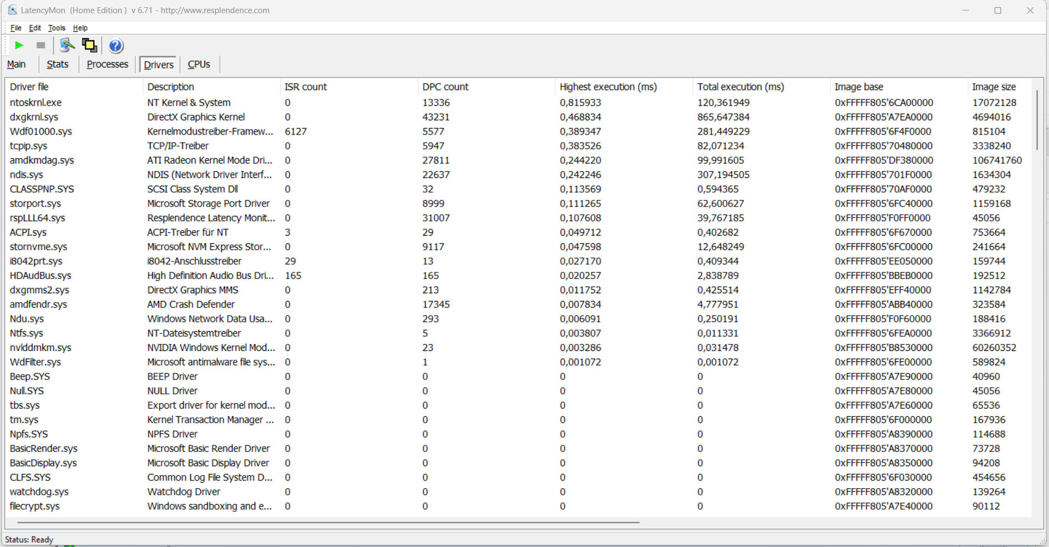Open the Edit menu
Viewport: 1049px width, 547px height.
35,28
